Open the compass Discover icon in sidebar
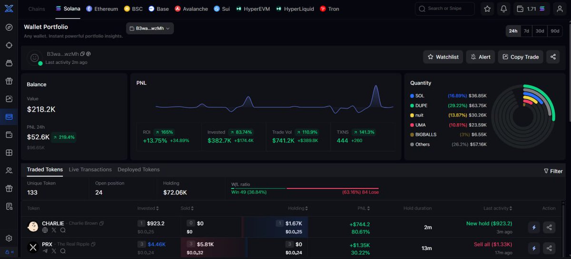The height and width of the screenshot is (259, 571). (9, 27)
